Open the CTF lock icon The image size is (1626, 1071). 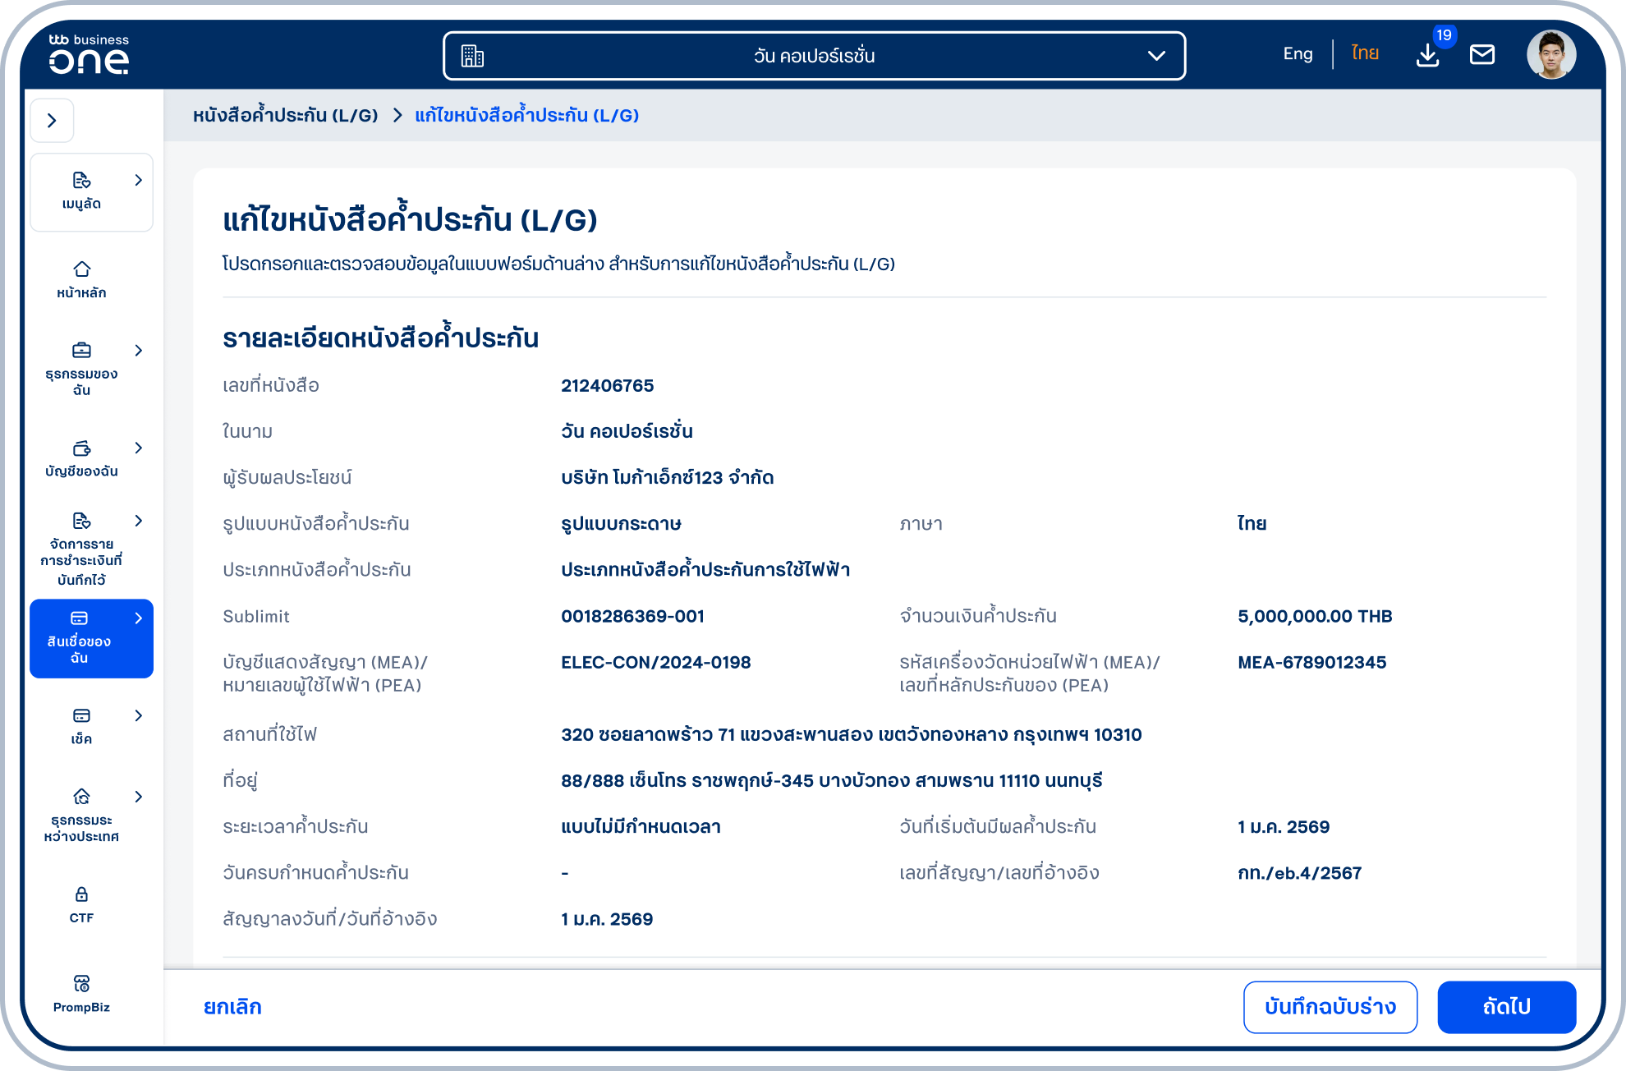(81, 894)
